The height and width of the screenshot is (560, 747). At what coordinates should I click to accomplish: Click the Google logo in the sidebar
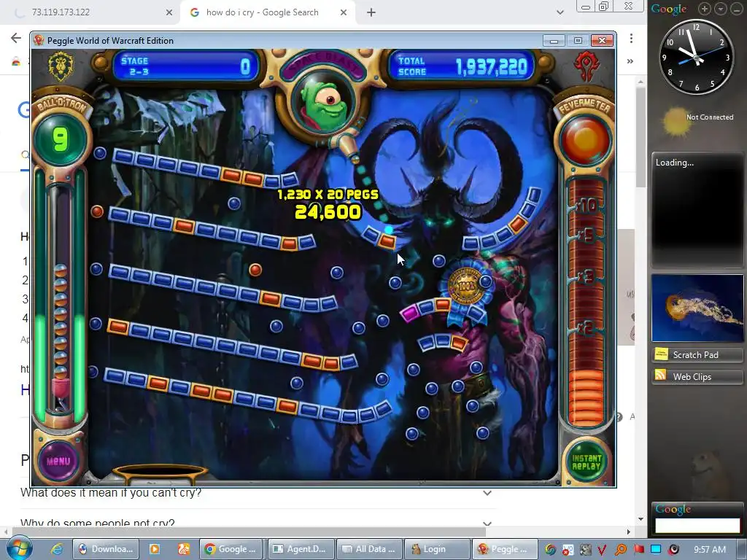coord(669,9)
